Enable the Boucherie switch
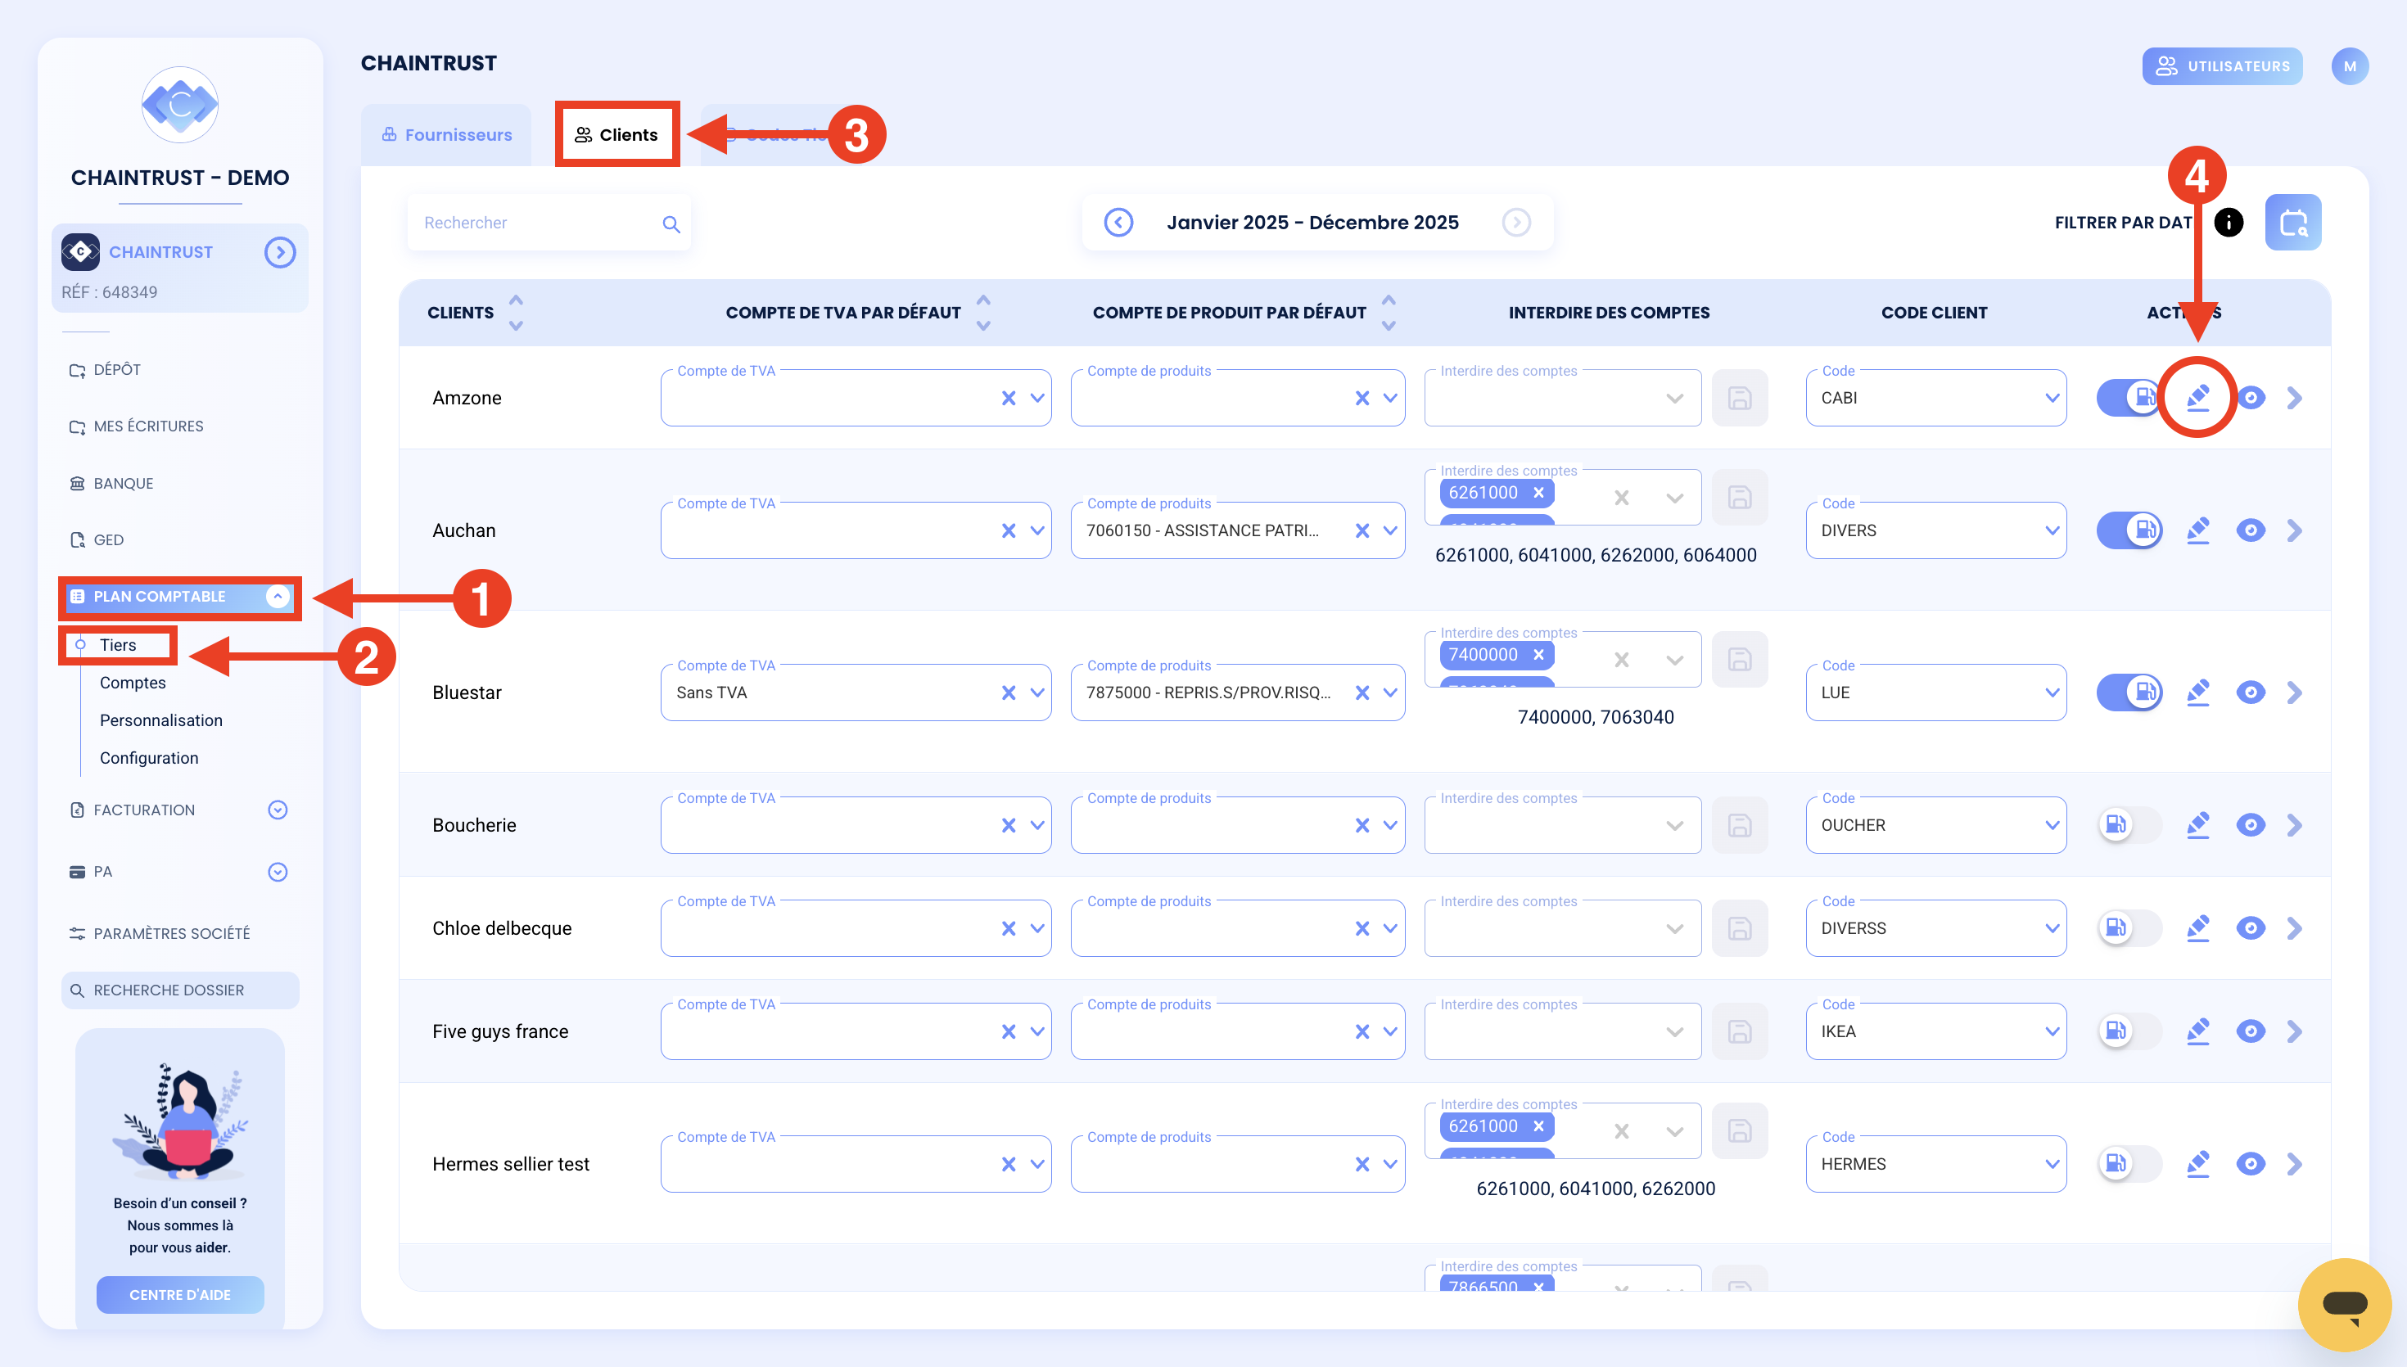 click(2129, 825)
